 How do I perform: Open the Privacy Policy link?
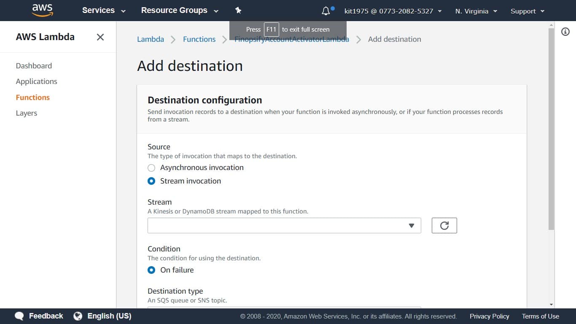tap(489, 316)
